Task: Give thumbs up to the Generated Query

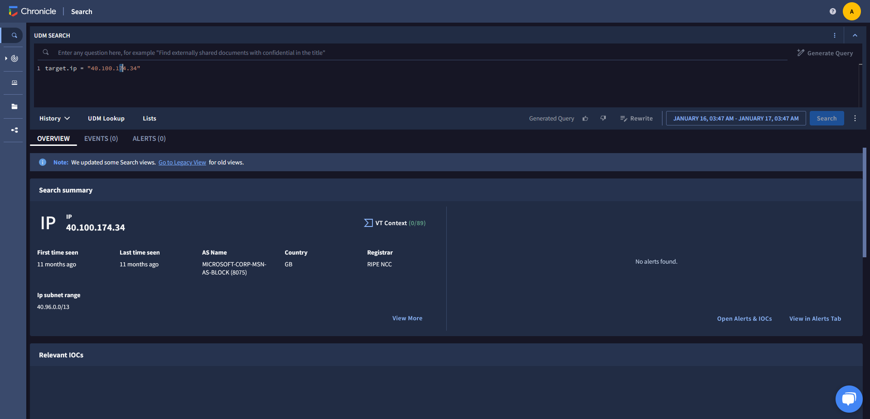Action: click(x=585, y=118)
